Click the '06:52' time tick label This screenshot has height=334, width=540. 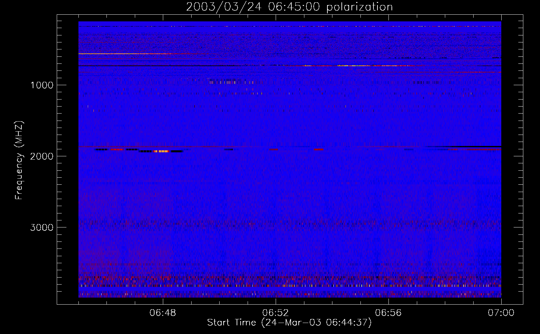pos(276,313)
